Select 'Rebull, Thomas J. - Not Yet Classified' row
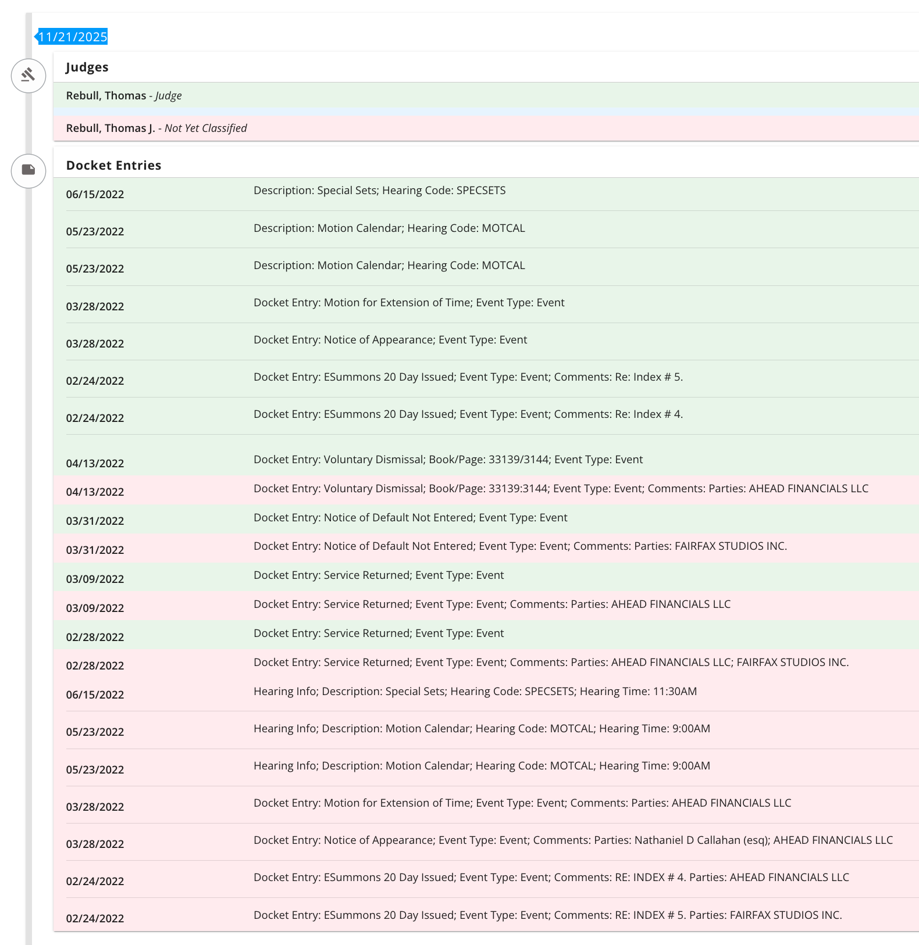This screenshot has width=919, height=945. coord(156,128)
